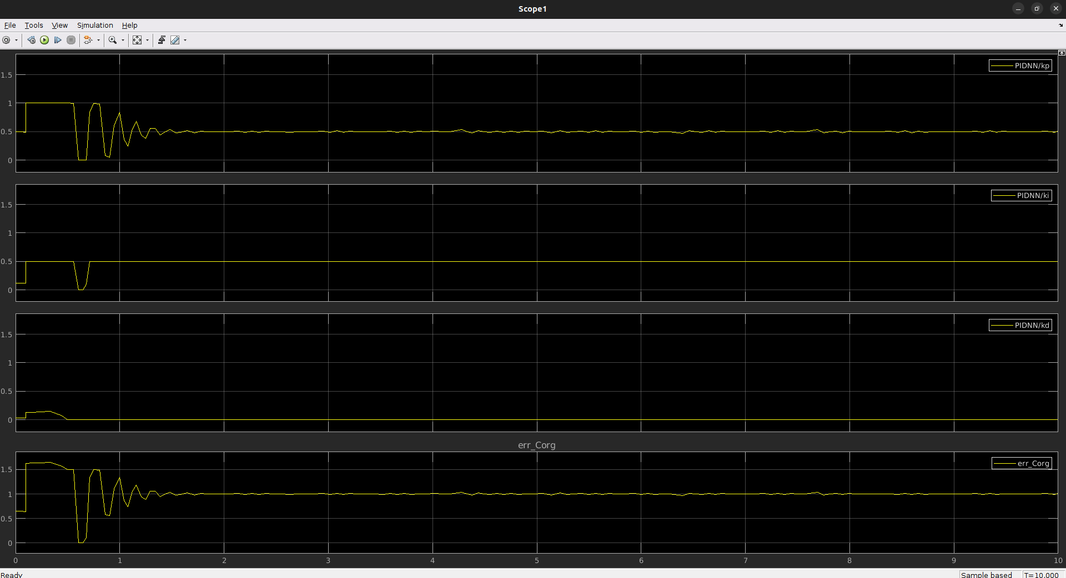Expand the Zoom tool dropdown arrow

pos(123,40)
